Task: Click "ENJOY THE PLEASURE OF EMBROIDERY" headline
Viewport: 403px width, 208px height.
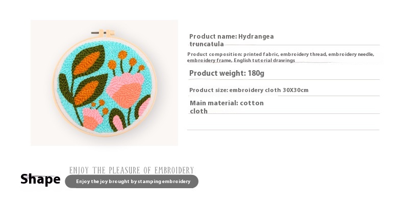Action: [131, 170]
